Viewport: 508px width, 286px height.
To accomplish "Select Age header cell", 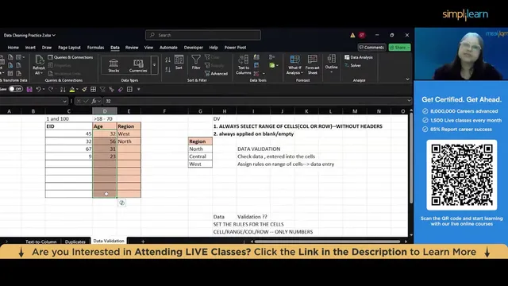I will (105, 126).
